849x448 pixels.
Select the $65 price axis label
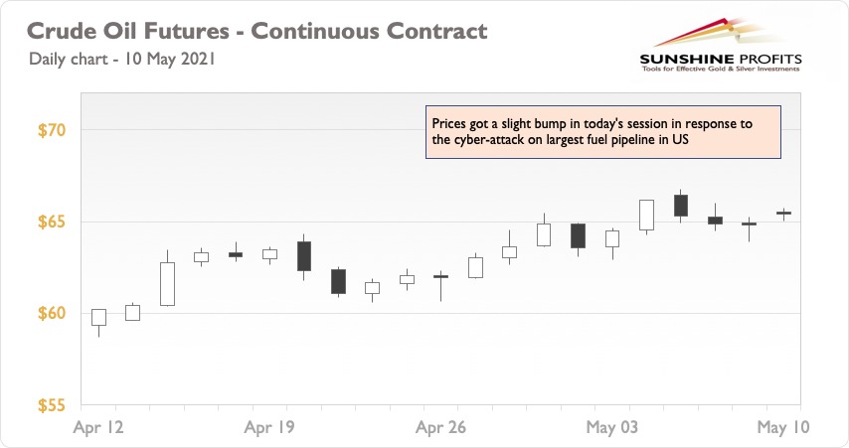pyautogui.click(x=52, y=222)
